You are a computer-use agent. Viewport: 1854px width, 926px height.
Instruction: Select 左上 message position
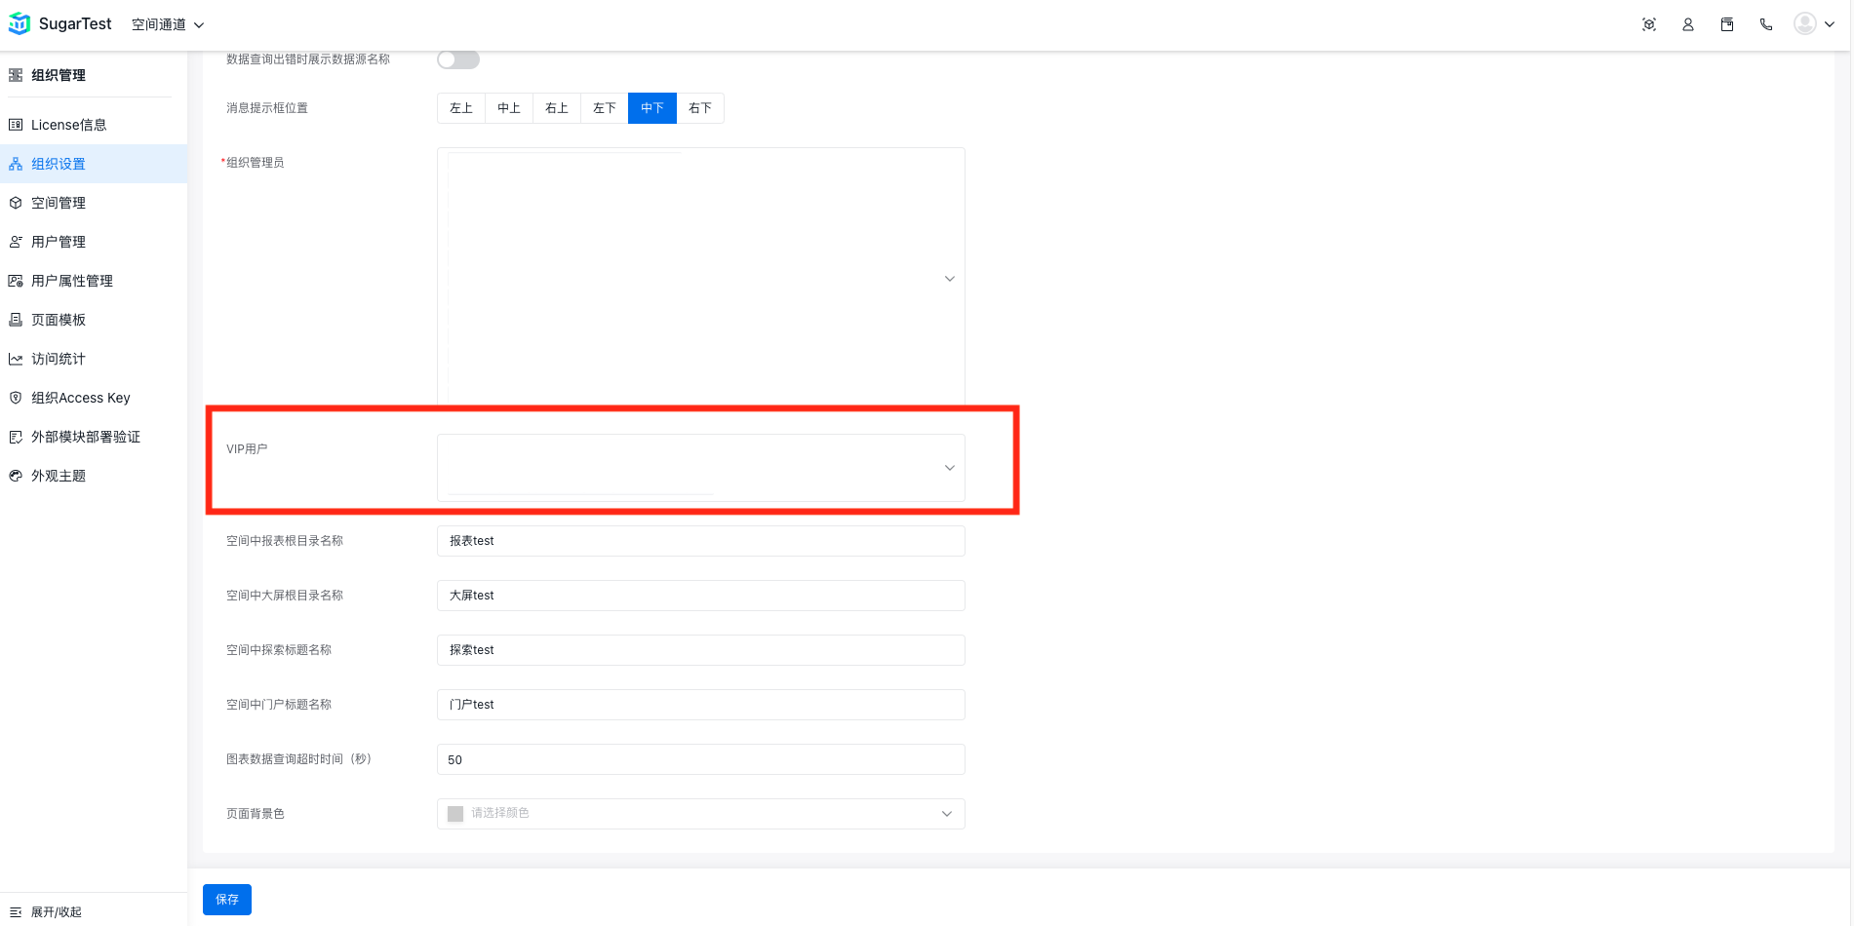pos(461,108)
